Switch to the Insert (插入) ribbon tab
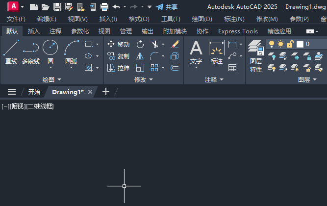This screenshot has height=206, width=327. [34, 31]
